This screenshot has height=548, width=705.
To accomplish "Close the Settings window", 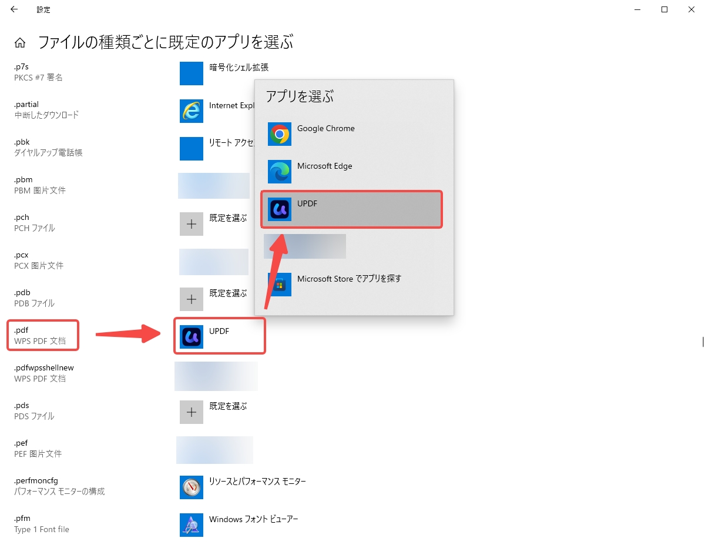I will pyautogui.click(x=691, y=9).
